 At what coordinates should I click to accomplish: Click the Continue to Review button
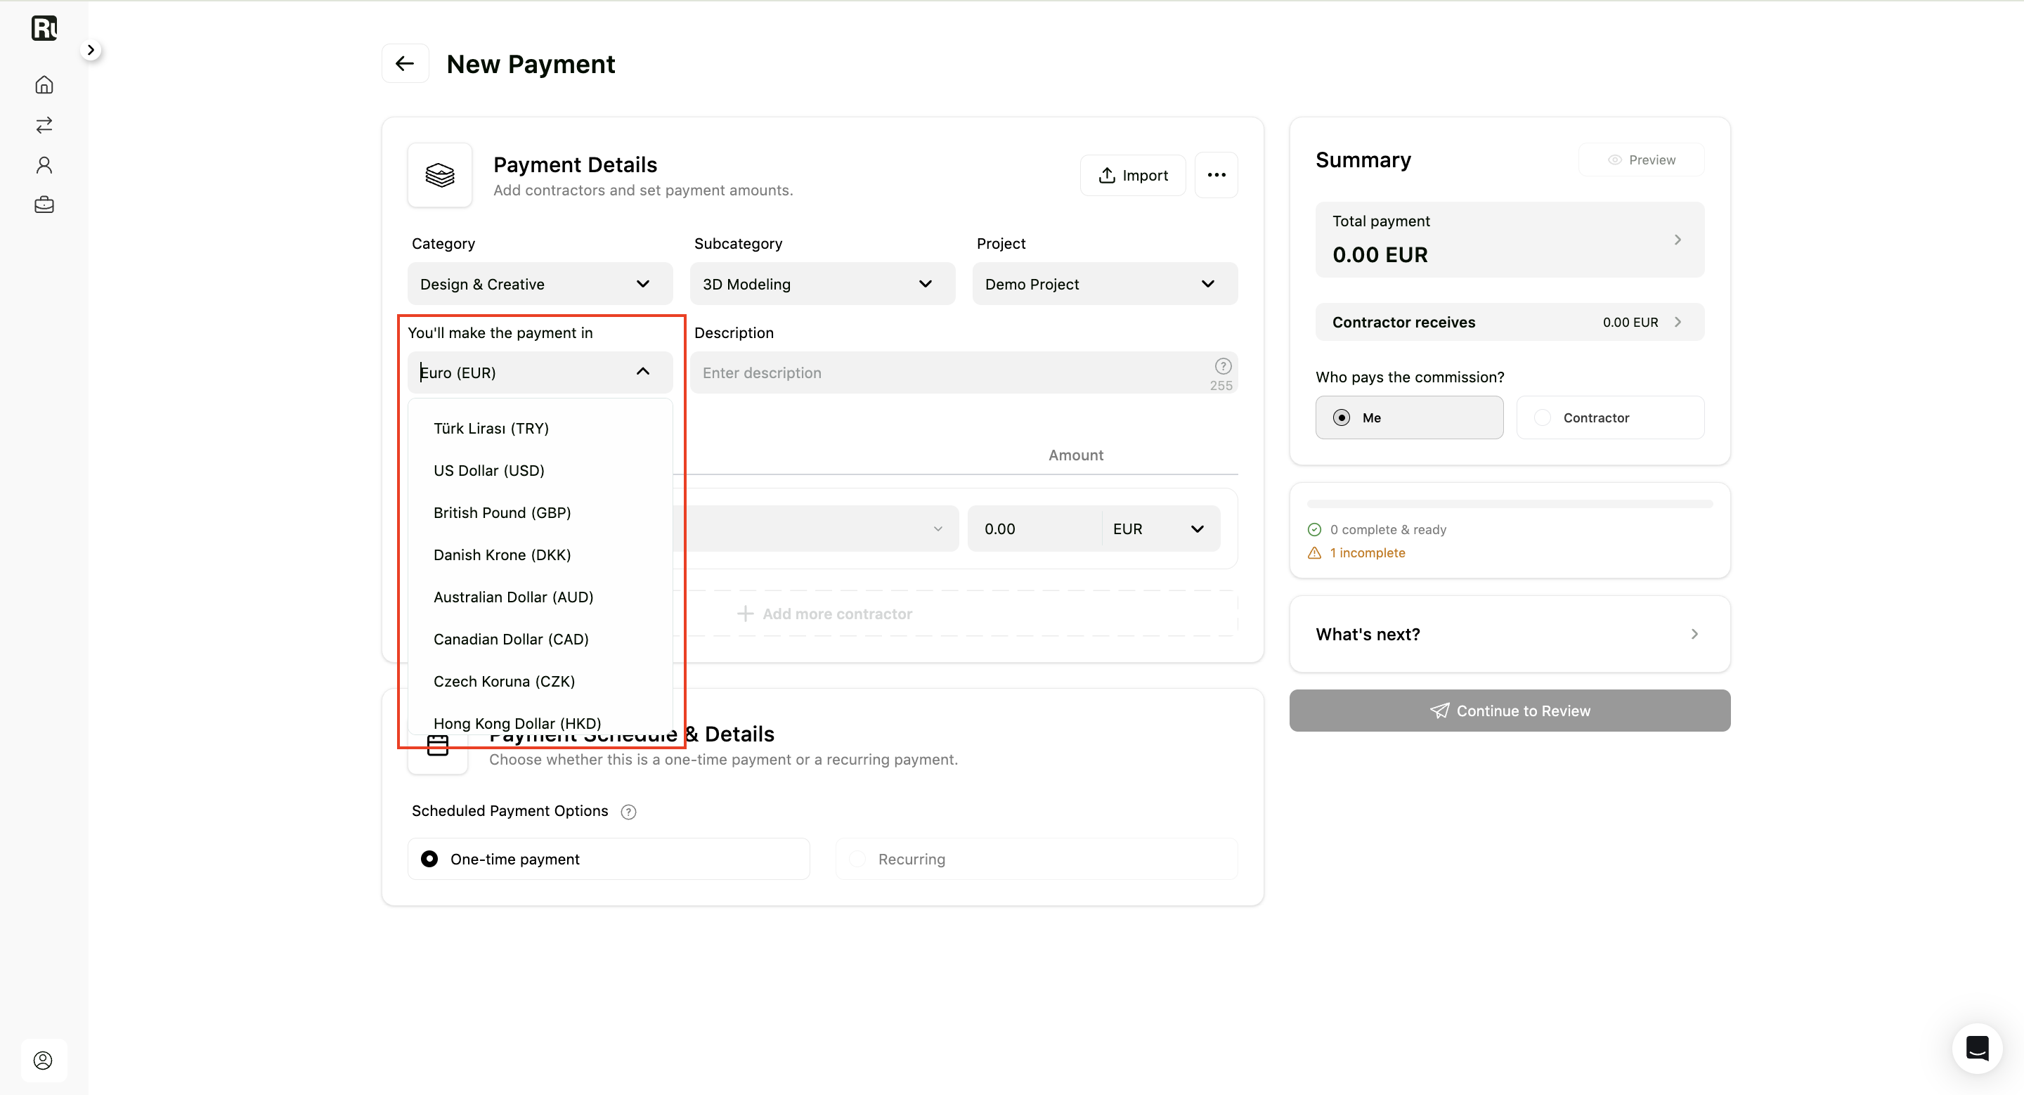pos(1510,711)
